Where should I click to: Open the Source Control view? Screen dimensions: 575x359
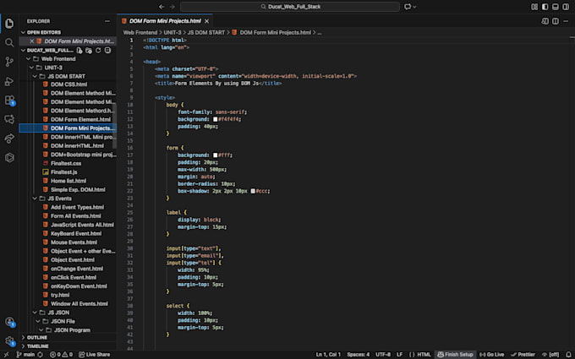coord(9,62)
